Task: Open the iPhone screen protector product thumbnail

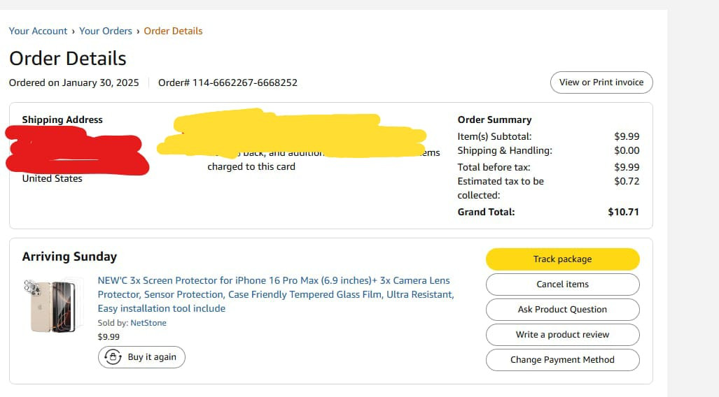Action: click(x=53, y=305)
